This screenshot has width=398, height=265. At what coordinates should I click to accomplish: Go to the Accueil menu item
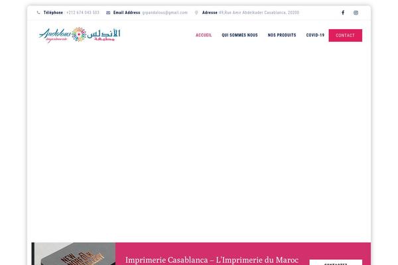click(x=204, y=35)
